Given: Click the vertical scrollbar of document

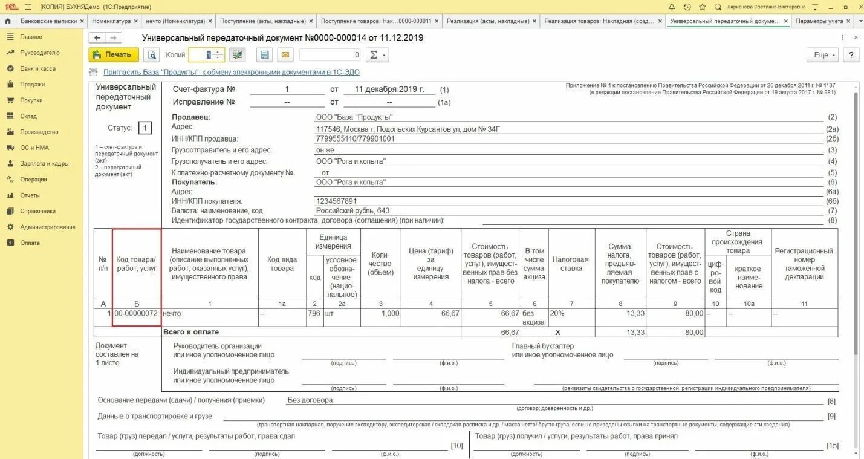Looking at the screenshot, I should tap(856, 224).
